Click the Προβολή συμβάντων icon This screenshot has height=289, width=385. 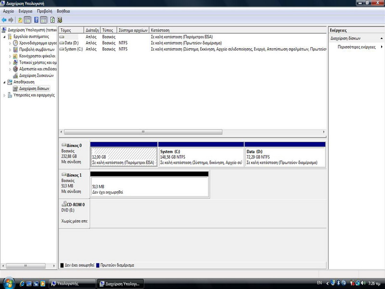15,50
